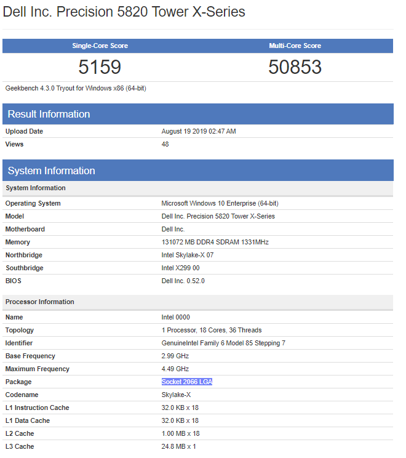This screenshot has width=406, height=458.
Task: Click the page title Dell Inc. Precision 5820 Tower X-Series
Action: click(x=124, y=12)
